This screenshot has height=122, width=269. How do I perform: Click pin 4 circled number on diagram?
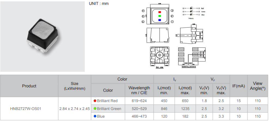(x=143, y=11)
